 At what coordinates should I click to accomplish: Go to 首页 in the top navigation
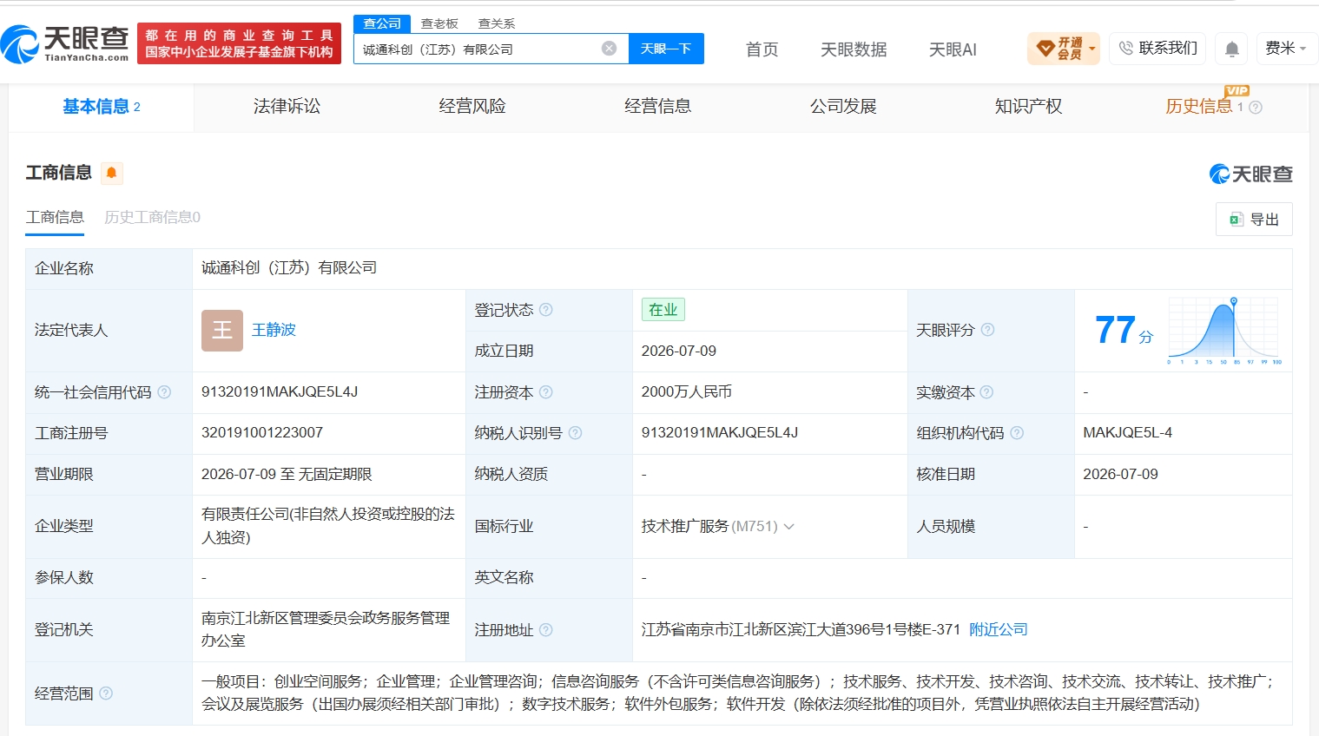(762, 49)
